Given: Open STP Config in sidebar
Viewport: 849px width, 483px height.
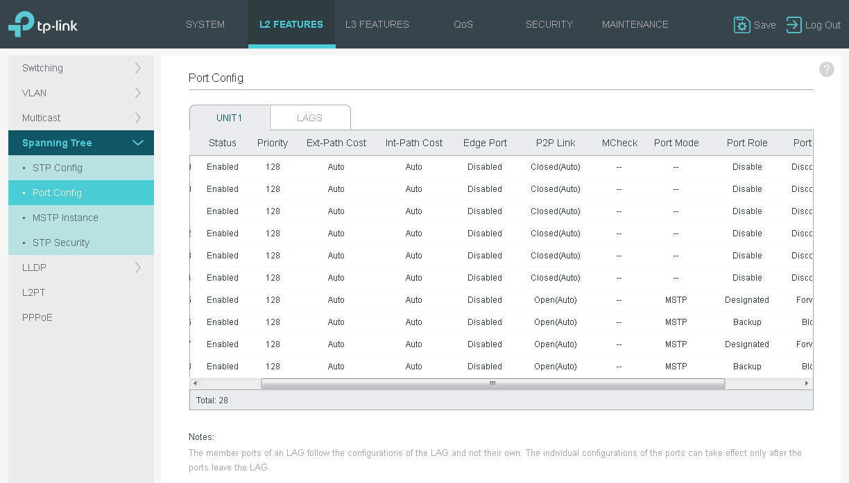Looking at the screenshot, I should (81, 168).
